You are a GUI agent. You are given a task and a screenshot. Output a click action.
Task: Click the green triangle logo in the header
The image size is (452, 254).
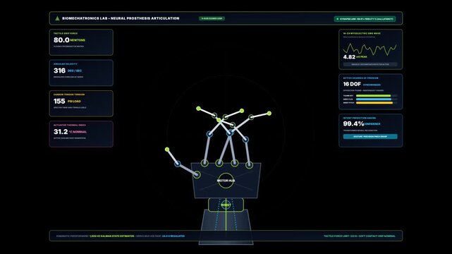pos(57,18)
